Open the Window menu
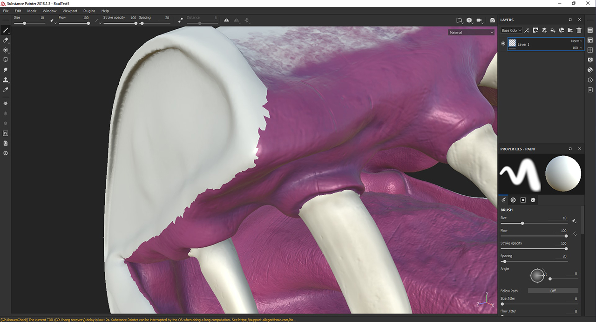 tap(49, 11)
